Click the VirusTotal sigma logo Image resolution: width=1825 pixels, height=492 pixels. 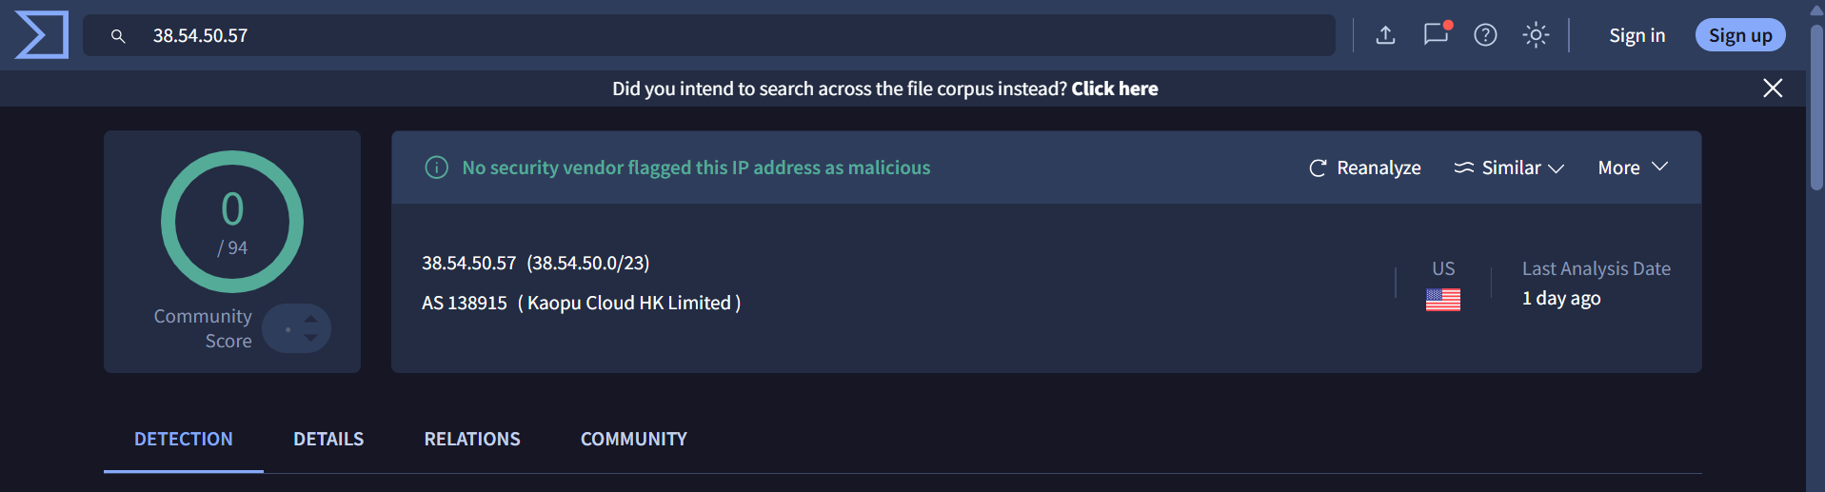pyautogui.click(x=42, y=35)
